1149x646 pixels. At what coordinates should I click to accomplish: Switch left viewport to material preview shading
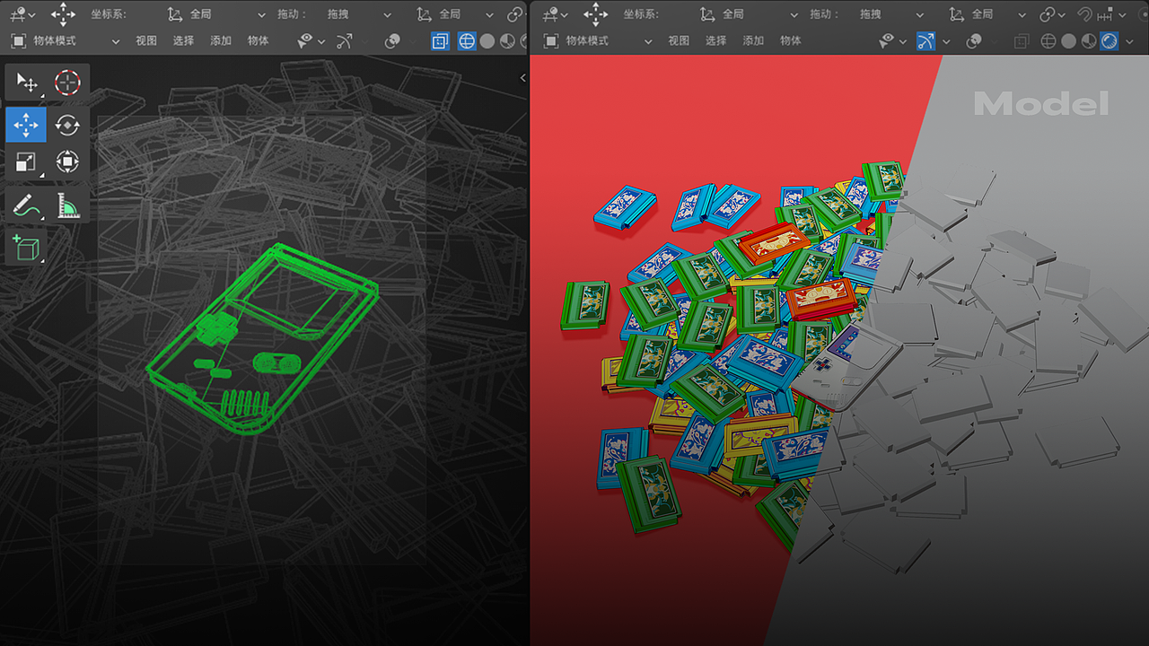[507, 41]
